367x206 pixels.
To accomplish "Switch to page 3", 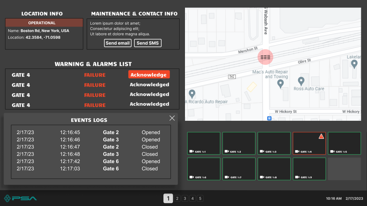I will [x=185, y=198].
